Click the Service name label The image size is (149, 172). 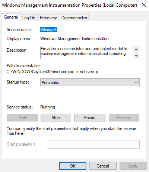(19, 30)
